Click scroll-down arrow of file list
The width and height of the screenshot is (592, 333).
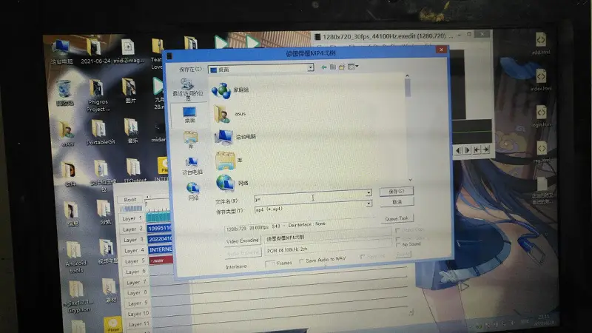410,180
